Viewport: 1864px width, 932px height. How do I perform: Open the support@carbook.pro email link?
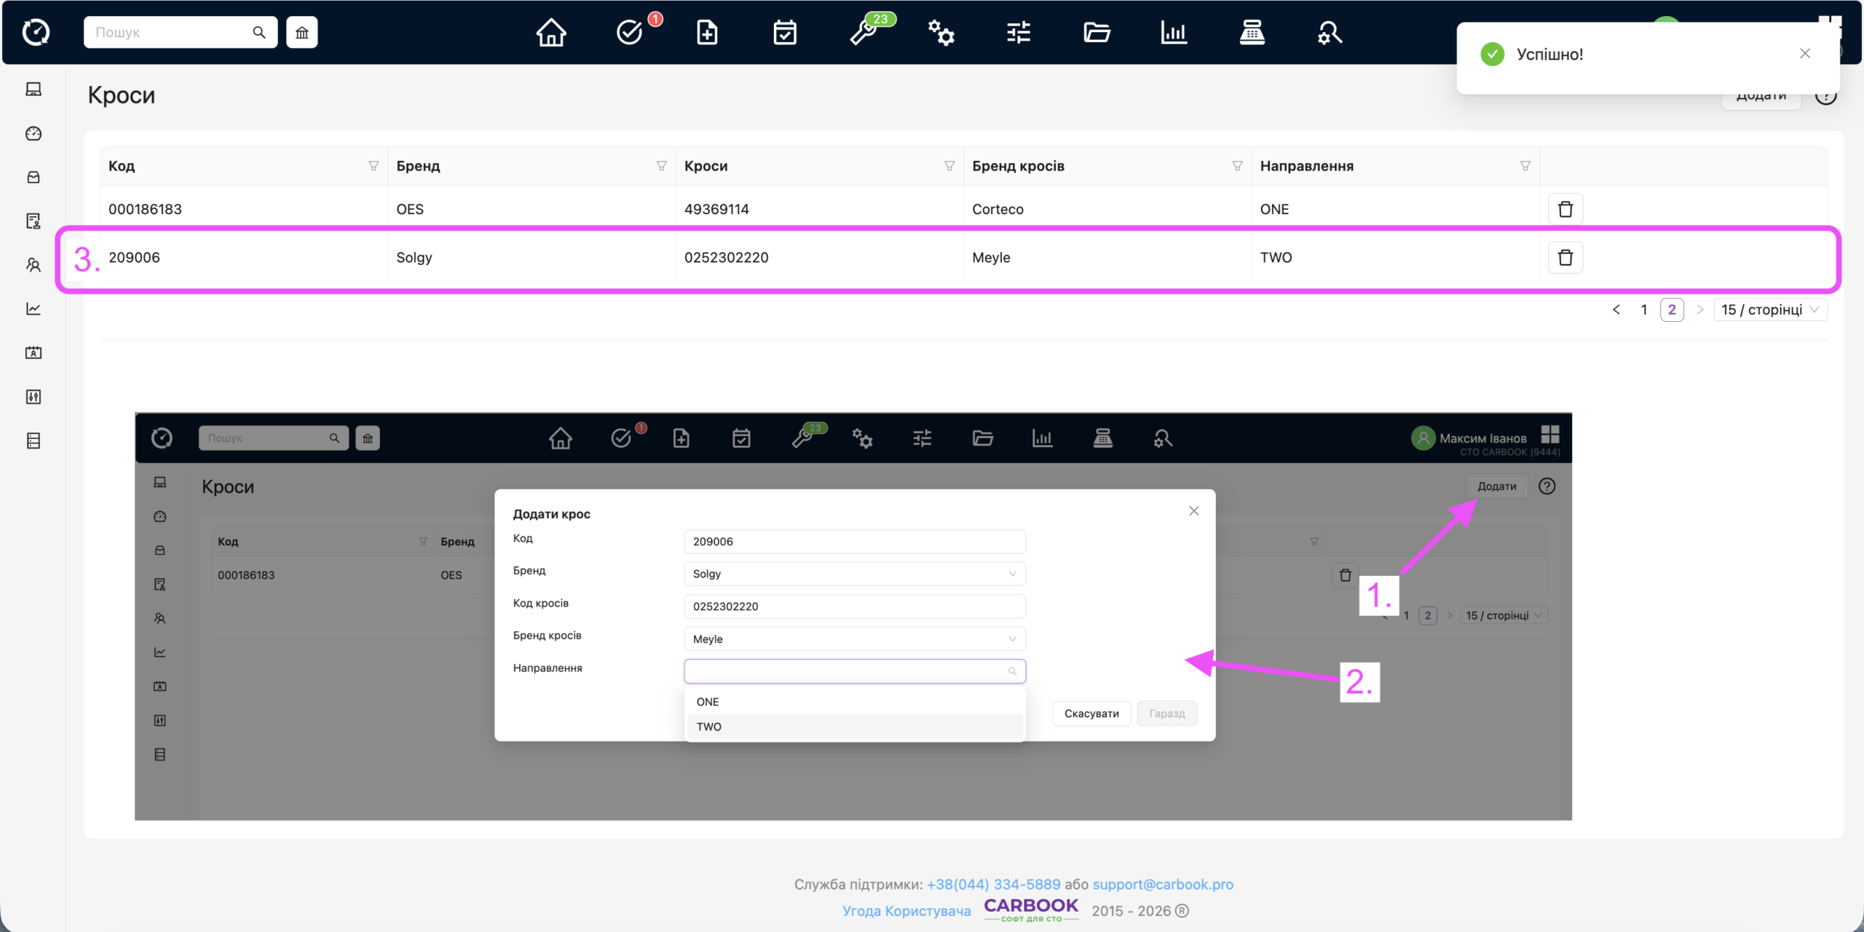[1163, 885]
